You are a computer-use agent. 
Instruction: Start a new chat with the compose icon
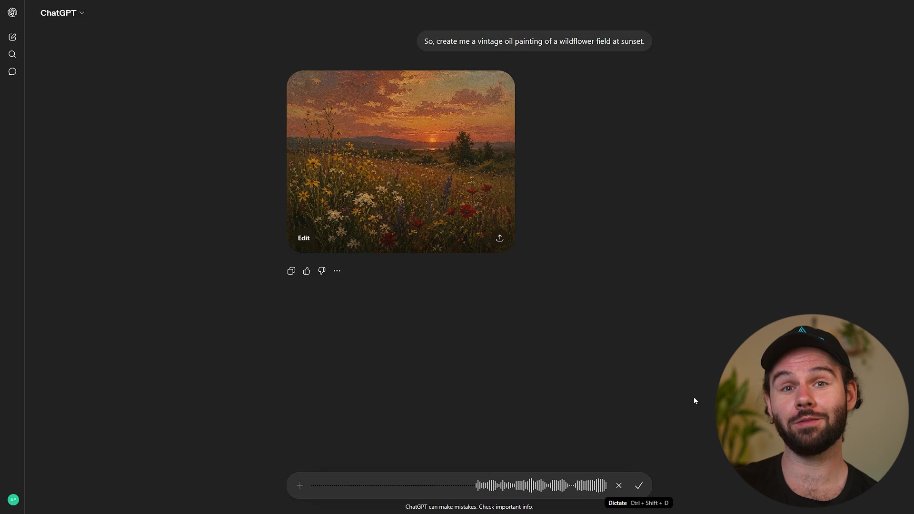pyautogui.click(x=12, y=37)
